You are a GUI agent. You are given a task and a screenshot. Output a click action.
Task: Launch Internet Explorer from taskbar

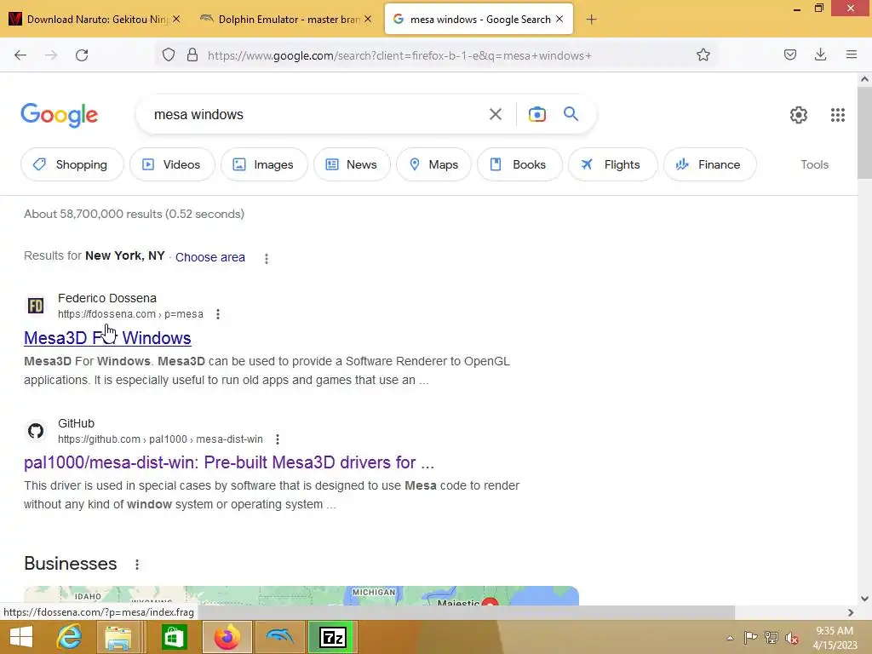70,637
